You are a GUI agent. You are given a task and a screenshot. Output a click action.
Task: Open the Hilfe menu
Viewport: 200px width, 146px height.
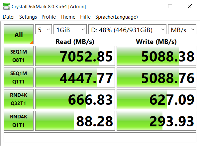click(x=85, y=17)
